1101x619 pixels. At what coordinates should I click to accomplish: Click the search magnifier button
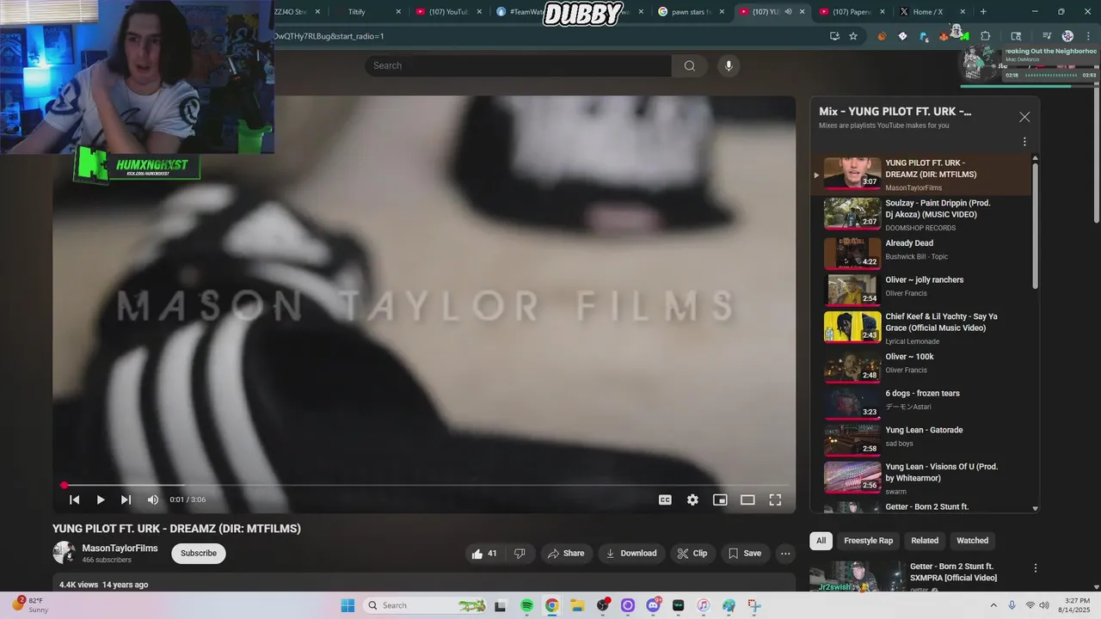(689, 66)
